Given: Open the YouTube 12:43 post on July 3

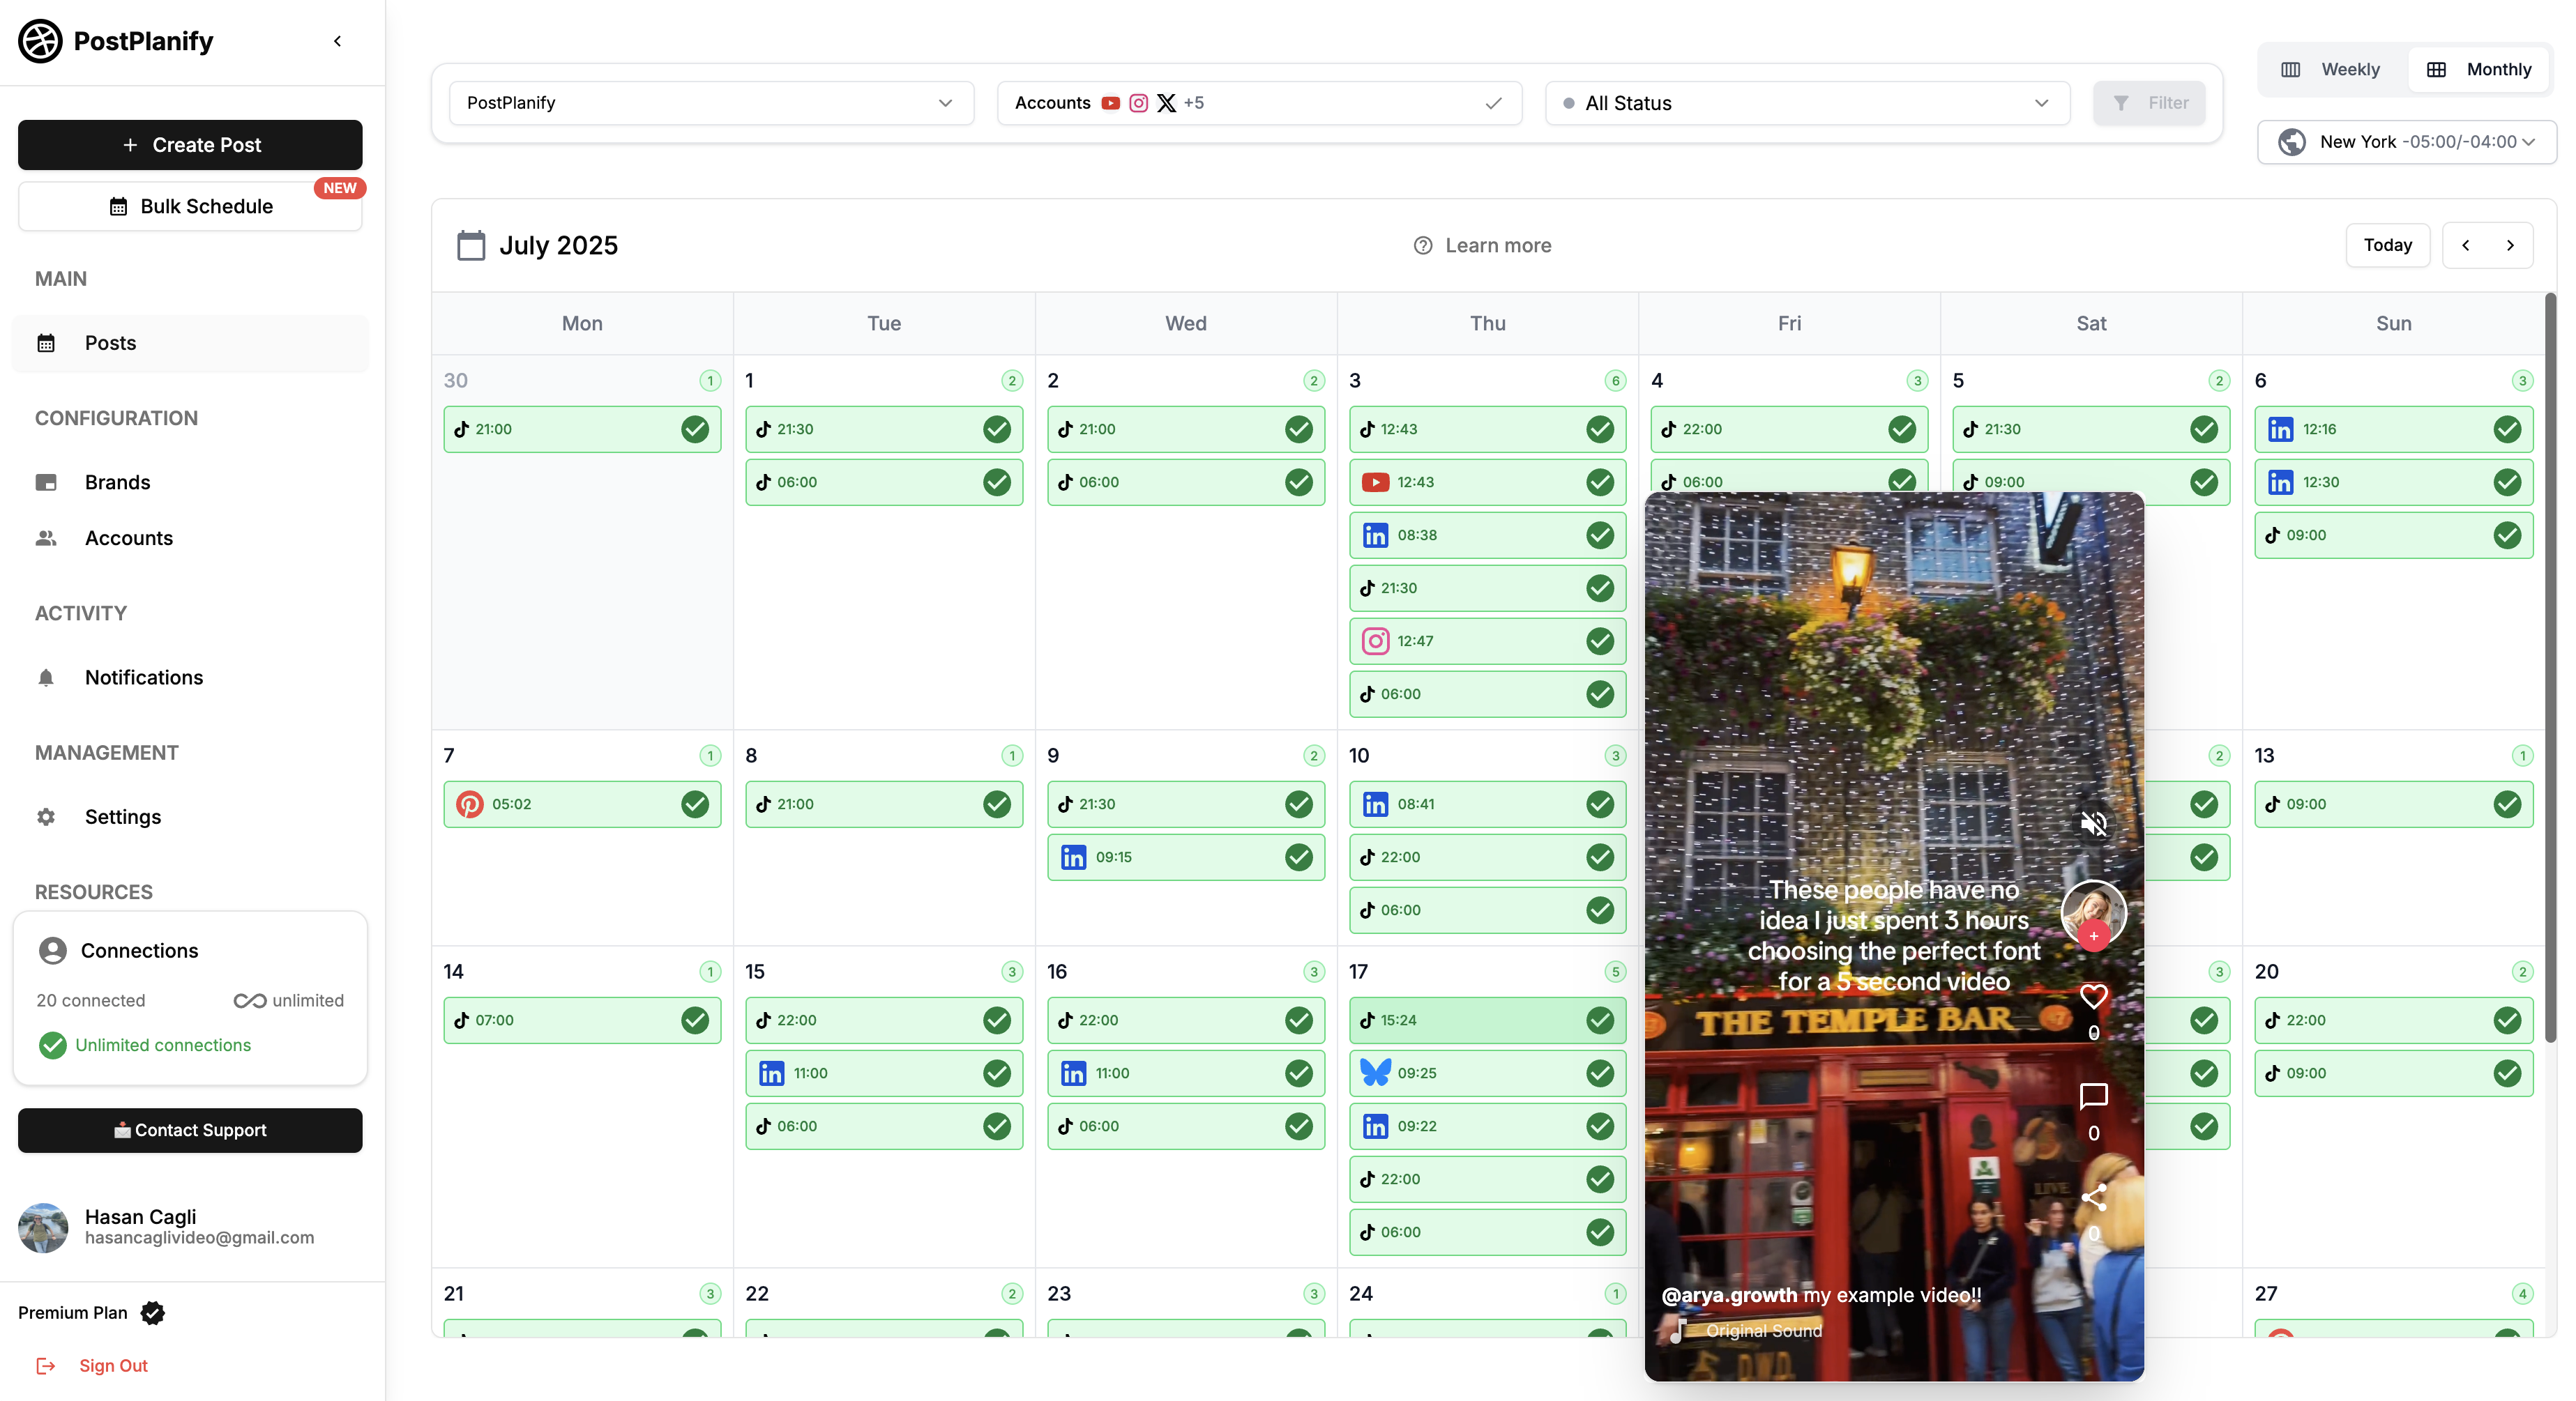Looking at the screenshot, I should pyautogui.click(x=1487, y=482).
